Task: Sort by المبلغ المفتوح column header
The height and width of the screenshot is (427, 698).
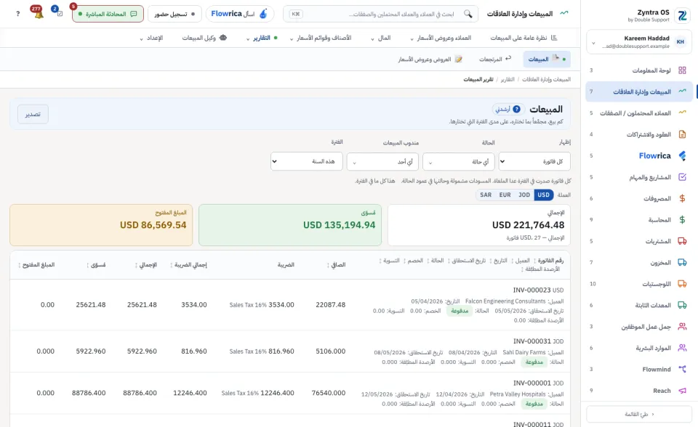Action: coord(37,264)
